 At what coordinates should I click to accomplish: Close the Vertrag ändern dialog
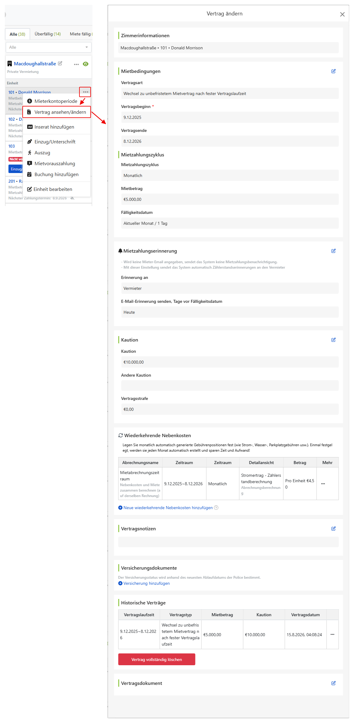(342, 14)
